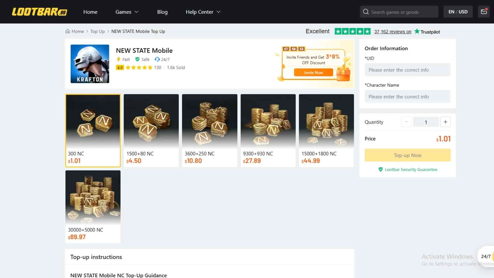The width and height of the screenshot is (494, 278).
Task: Click the home icon in breadcrumb
Action: 68,31
